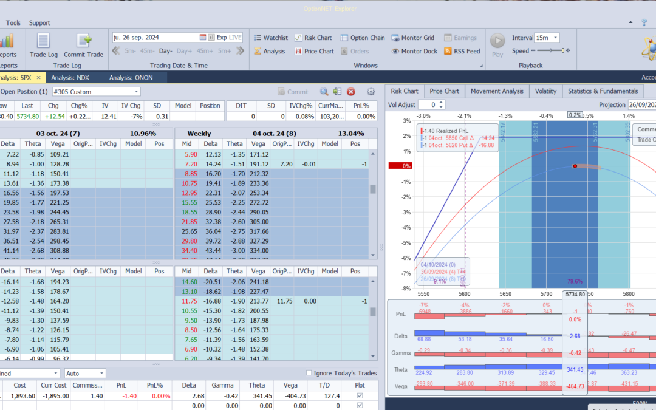Collapse the ribbon with the up arrow
Screen dimensions: 656x410
click(630, 22)
